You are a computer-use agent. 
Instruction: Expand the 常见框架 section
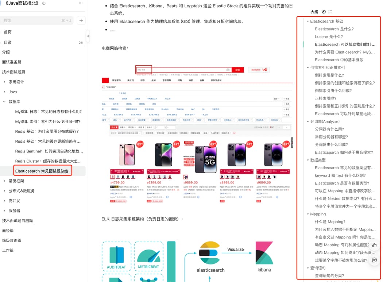(4, 181)
